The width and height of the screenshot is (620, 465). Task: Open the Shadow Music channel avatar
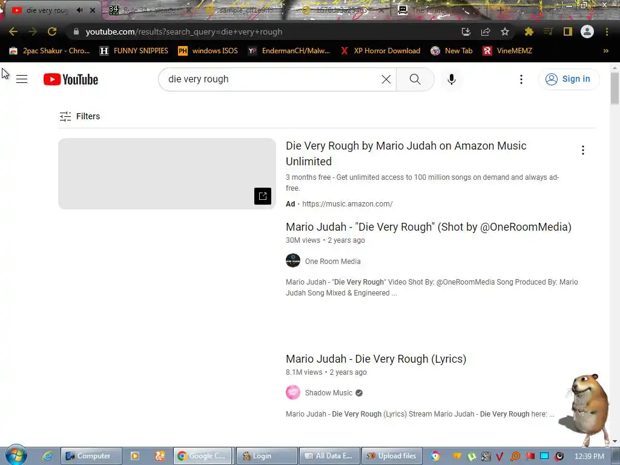293,392
